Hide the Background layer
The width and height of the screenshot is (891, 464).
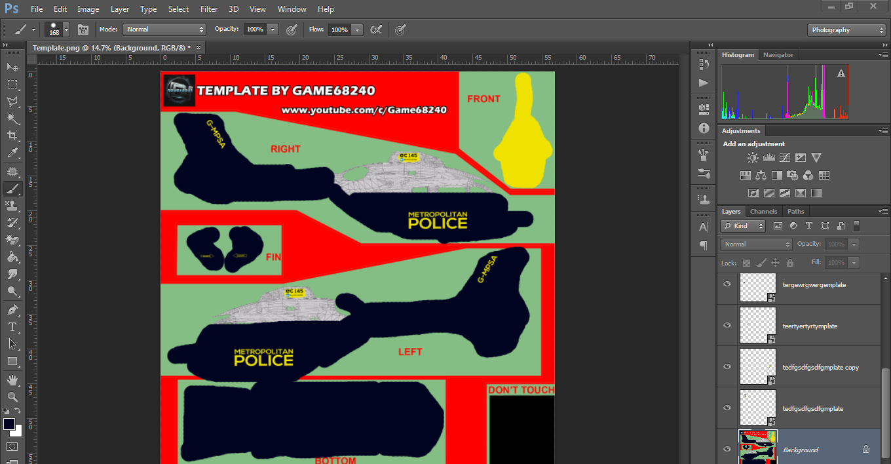[x=727, y=449]
